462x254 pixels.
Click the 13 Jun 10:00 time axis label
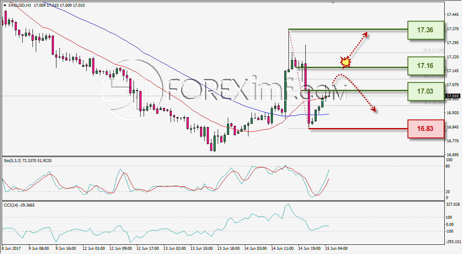point(202,249)
